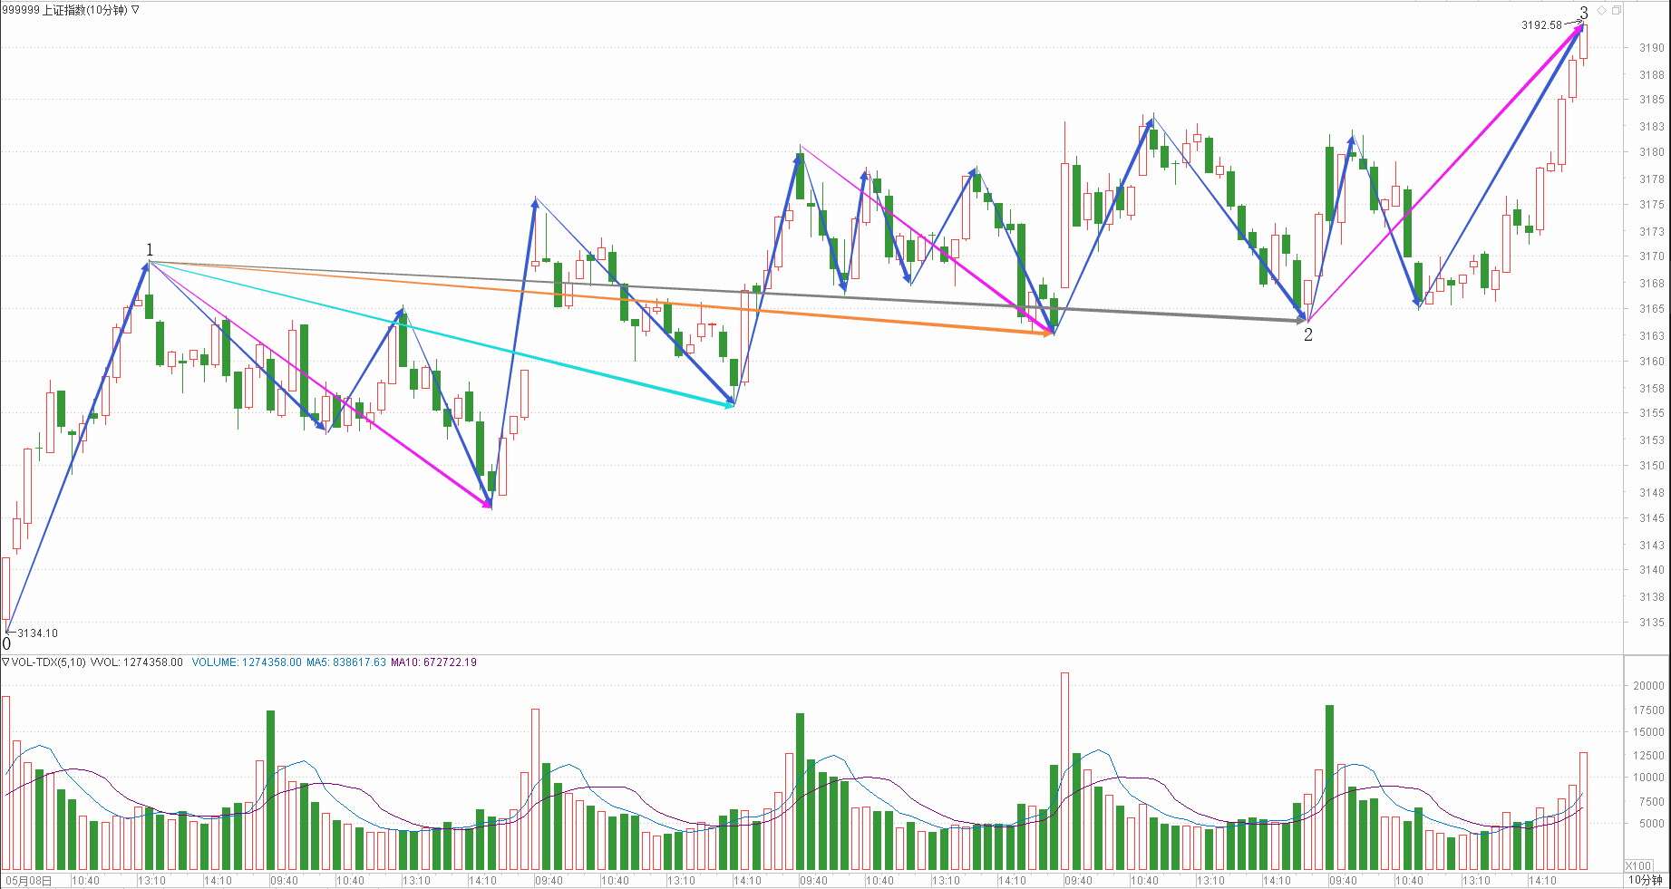This screenshot has width=1671, height=889.
Task: Click the X100 volume scale box
Action: pyautogui.click(x=1638, y=865)
